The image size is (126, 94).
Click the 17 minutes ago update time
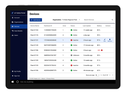coord(88,45)
